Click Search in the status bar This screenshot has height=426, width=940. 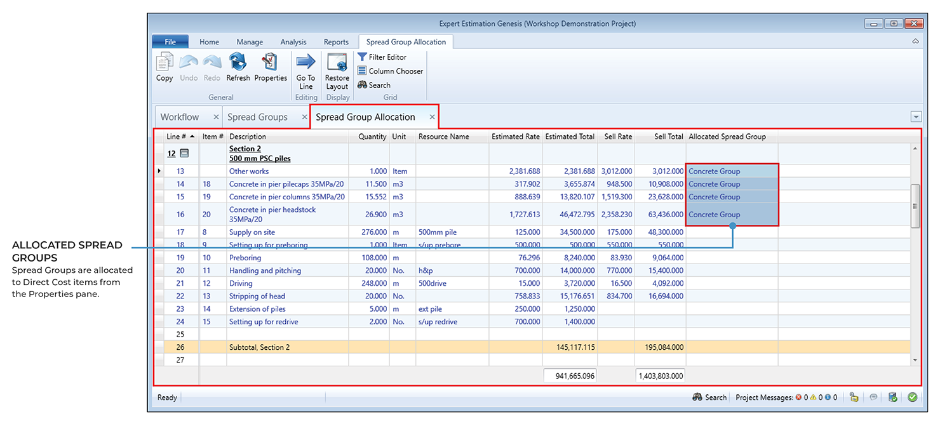point(709,397)
